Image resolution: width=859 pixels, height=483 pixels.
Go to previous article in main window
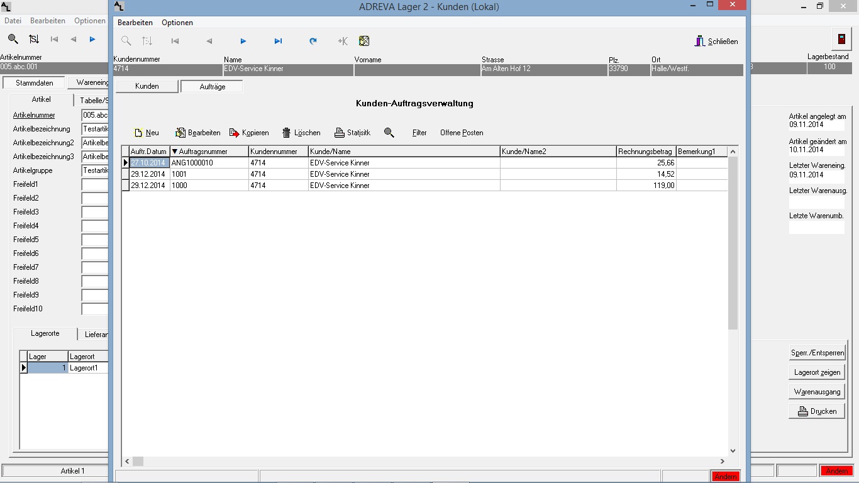(74, 39)
